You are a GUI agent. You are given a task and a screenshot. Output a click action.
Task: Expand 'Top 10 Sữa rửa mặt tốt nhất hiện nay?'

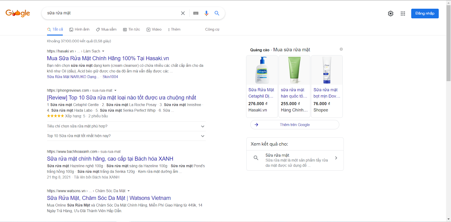point(126,136)
